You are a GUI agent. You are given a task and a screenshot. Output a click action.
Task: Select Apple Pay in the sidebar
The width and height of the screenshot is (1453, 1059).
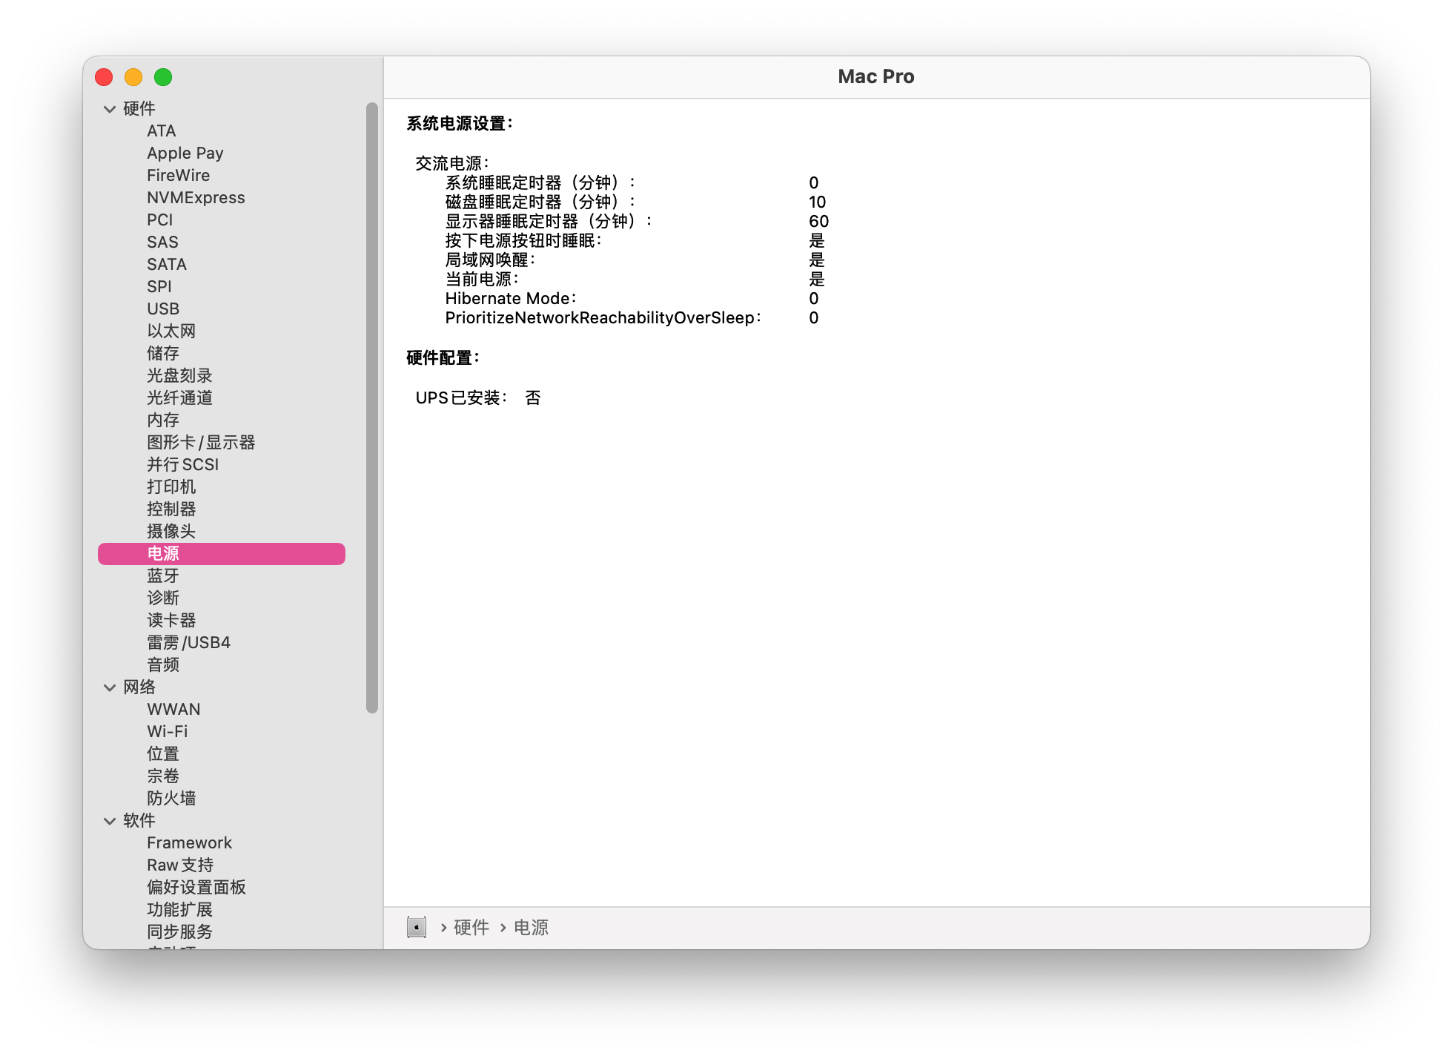pyautogui.click(x=185, y=153)
